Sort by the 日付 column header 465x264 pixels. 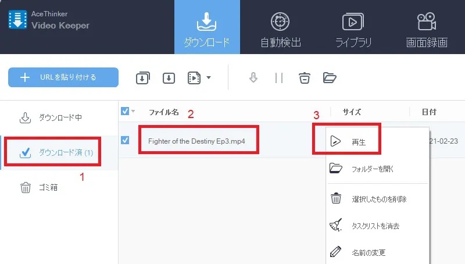point(429,112)
